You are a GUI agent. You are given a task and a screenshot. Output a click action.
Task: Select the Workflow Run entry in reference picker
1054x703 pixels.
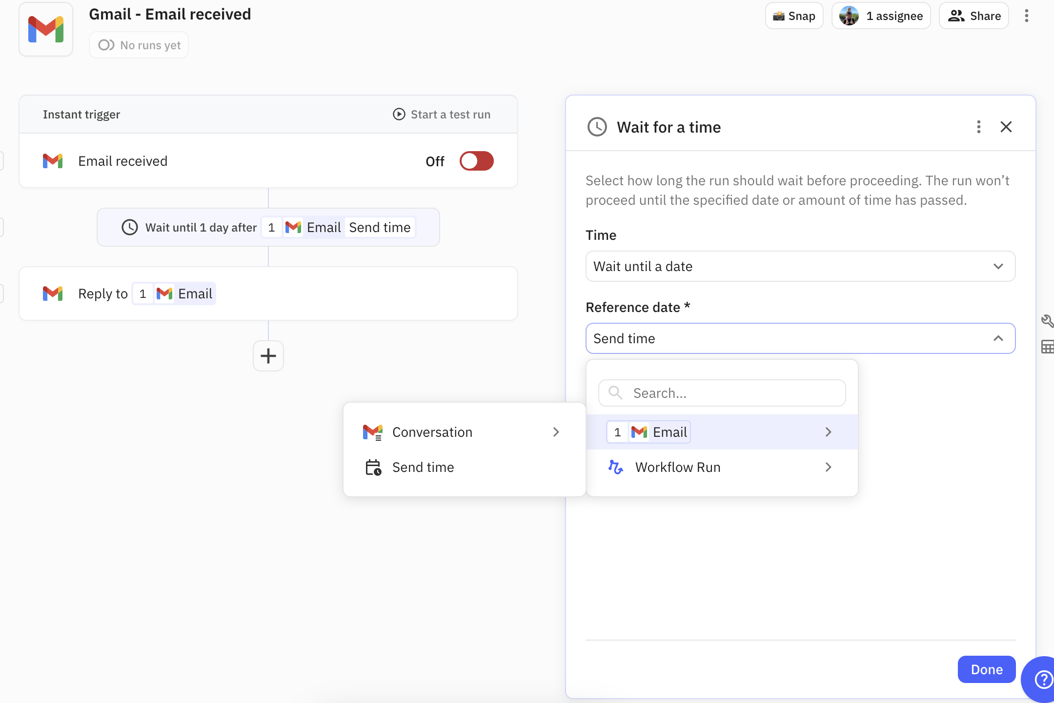tap(677, 467)
